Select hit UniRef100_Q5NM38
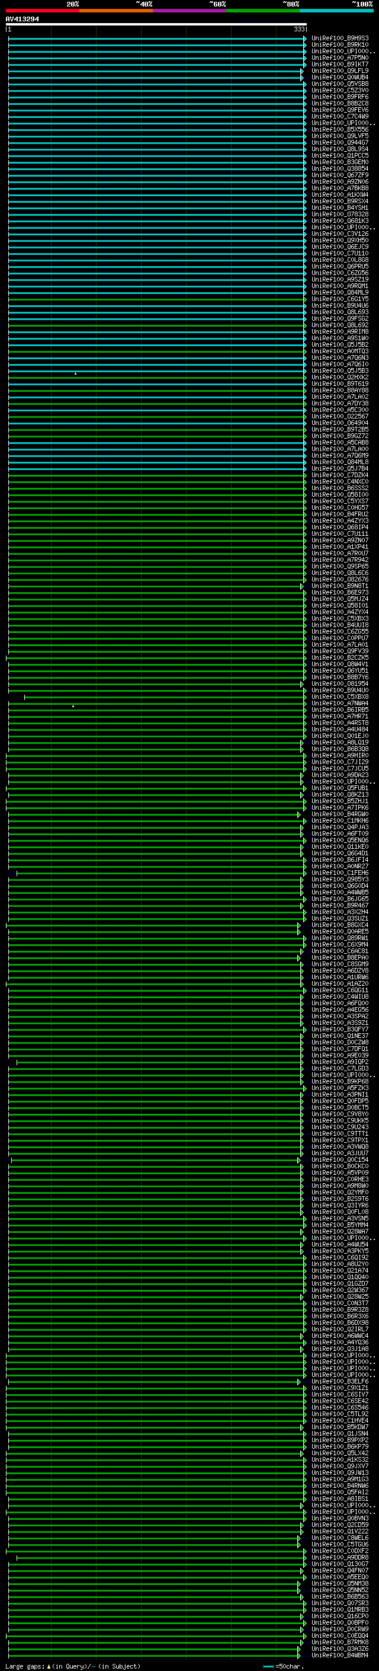This screenshot has width=379, height=1671. click(340, 1583)
